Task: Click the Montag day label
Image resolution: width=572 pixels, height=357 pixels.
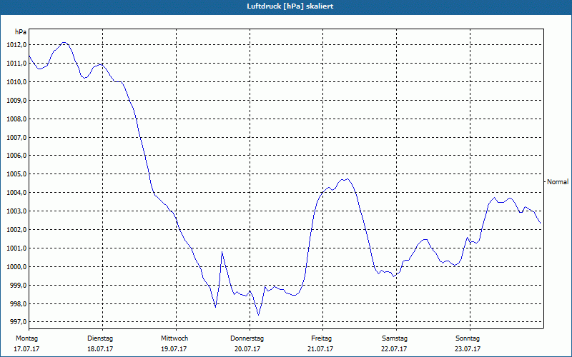Action: point(26,338)
